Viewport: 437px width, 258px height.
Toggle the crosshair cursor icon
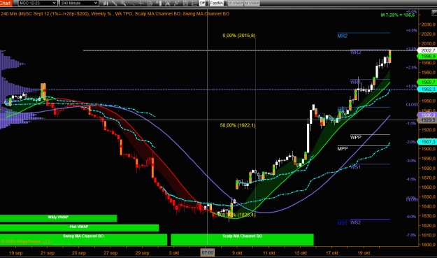coord(141,3)
